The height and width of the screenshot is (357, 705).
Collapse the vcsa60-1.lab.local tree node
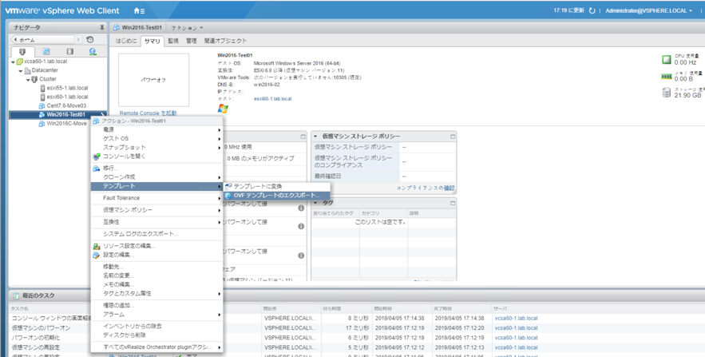tap(13, 61)
